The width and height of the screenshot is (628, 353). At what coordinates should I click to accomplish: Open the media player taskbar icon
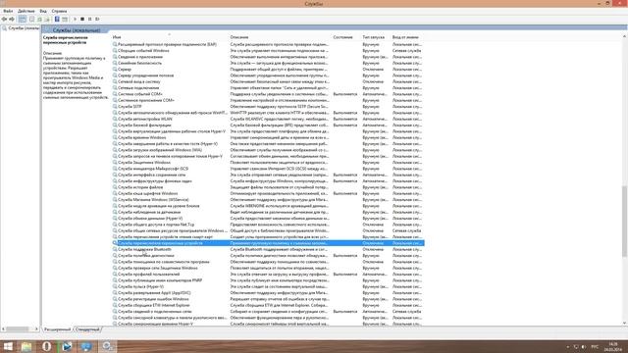(67, 346)
